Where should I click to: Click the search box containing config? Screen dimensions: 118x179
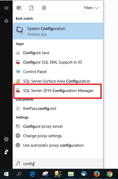(x=58, y=163)
